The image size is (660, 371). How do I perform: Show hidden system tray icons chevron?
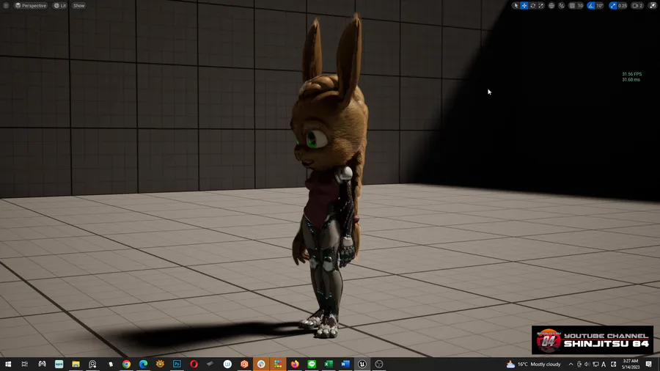coord(571,364)
